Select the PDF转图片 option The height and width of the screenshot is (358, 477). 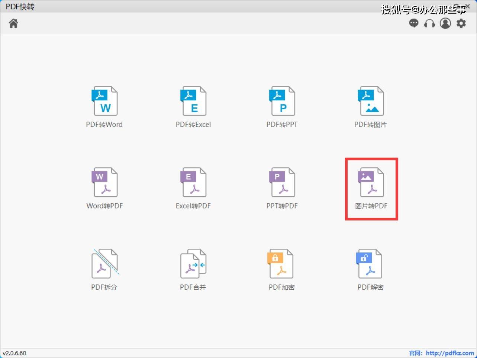[x=371, y=107]
